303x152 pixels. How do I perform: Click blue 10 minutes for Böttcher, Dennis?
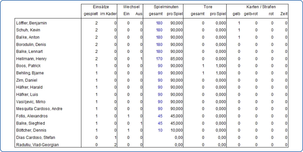(x=160, y=130)
